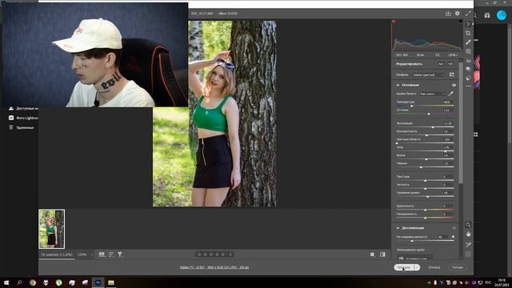Screen dimensions: 512x288
Task: Open the Профиль Adobe Цветной dropdown
Action: 428,74
